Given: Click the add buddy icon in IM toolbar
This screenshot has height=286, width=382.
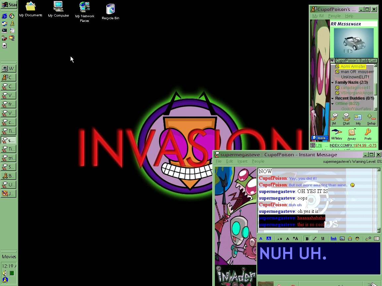Looking at the screenshot, I should click(x=368, y=239).
